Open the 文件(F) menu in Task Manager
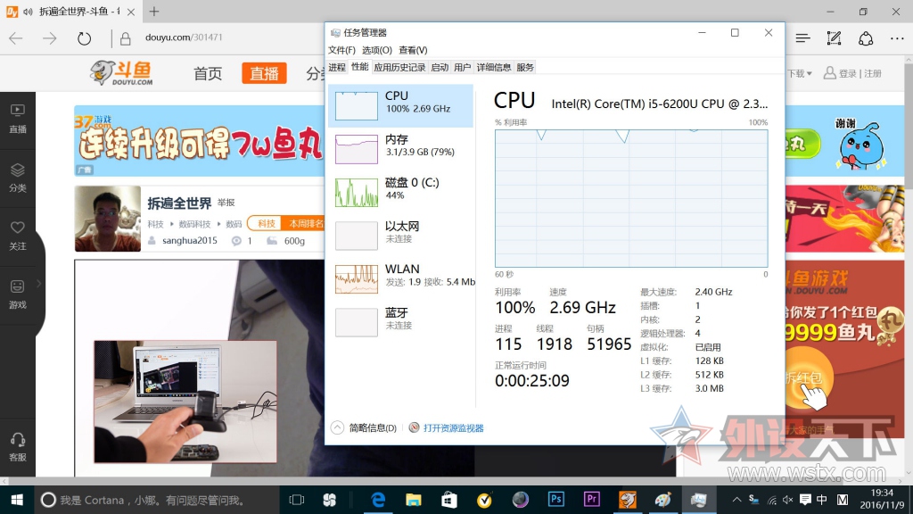 click(x=341, y=50)
